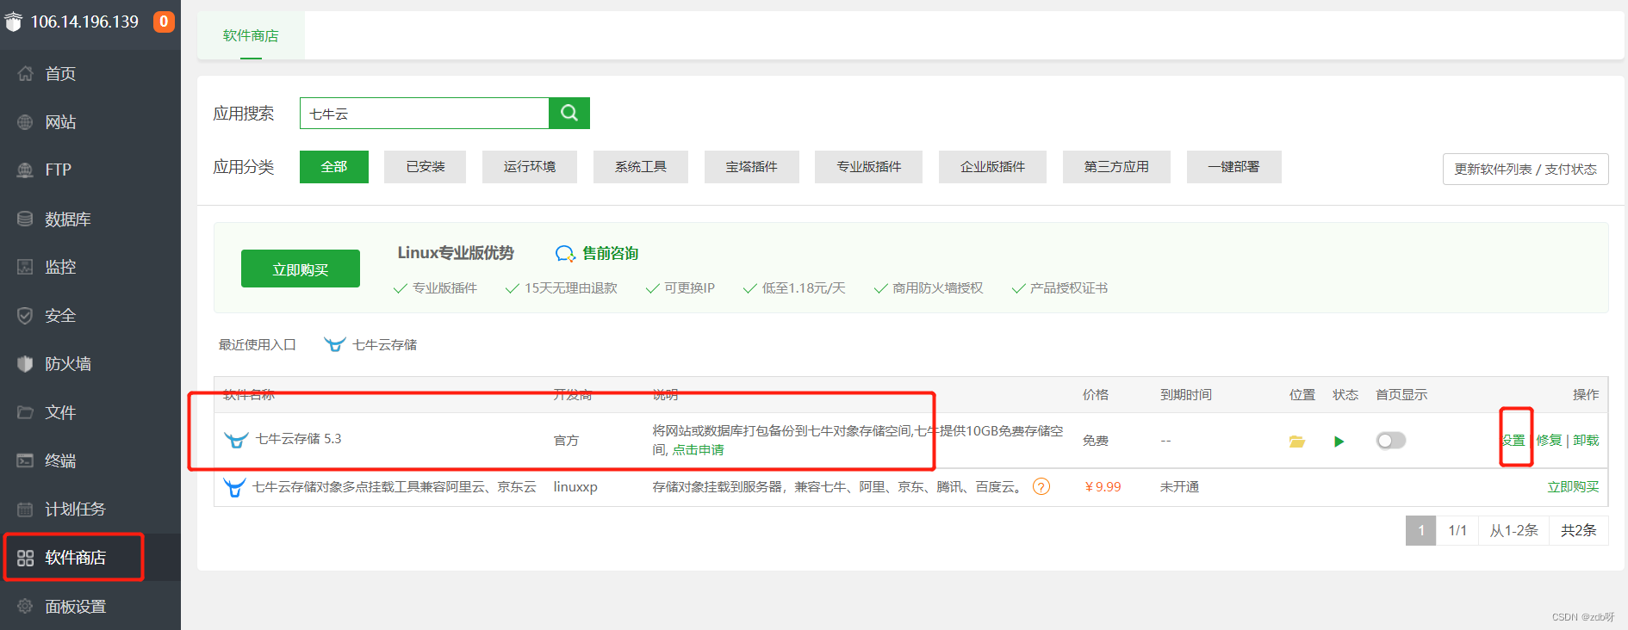Select the 宝塔插件 category filter

pyautogui.click(x=752, y=167)
